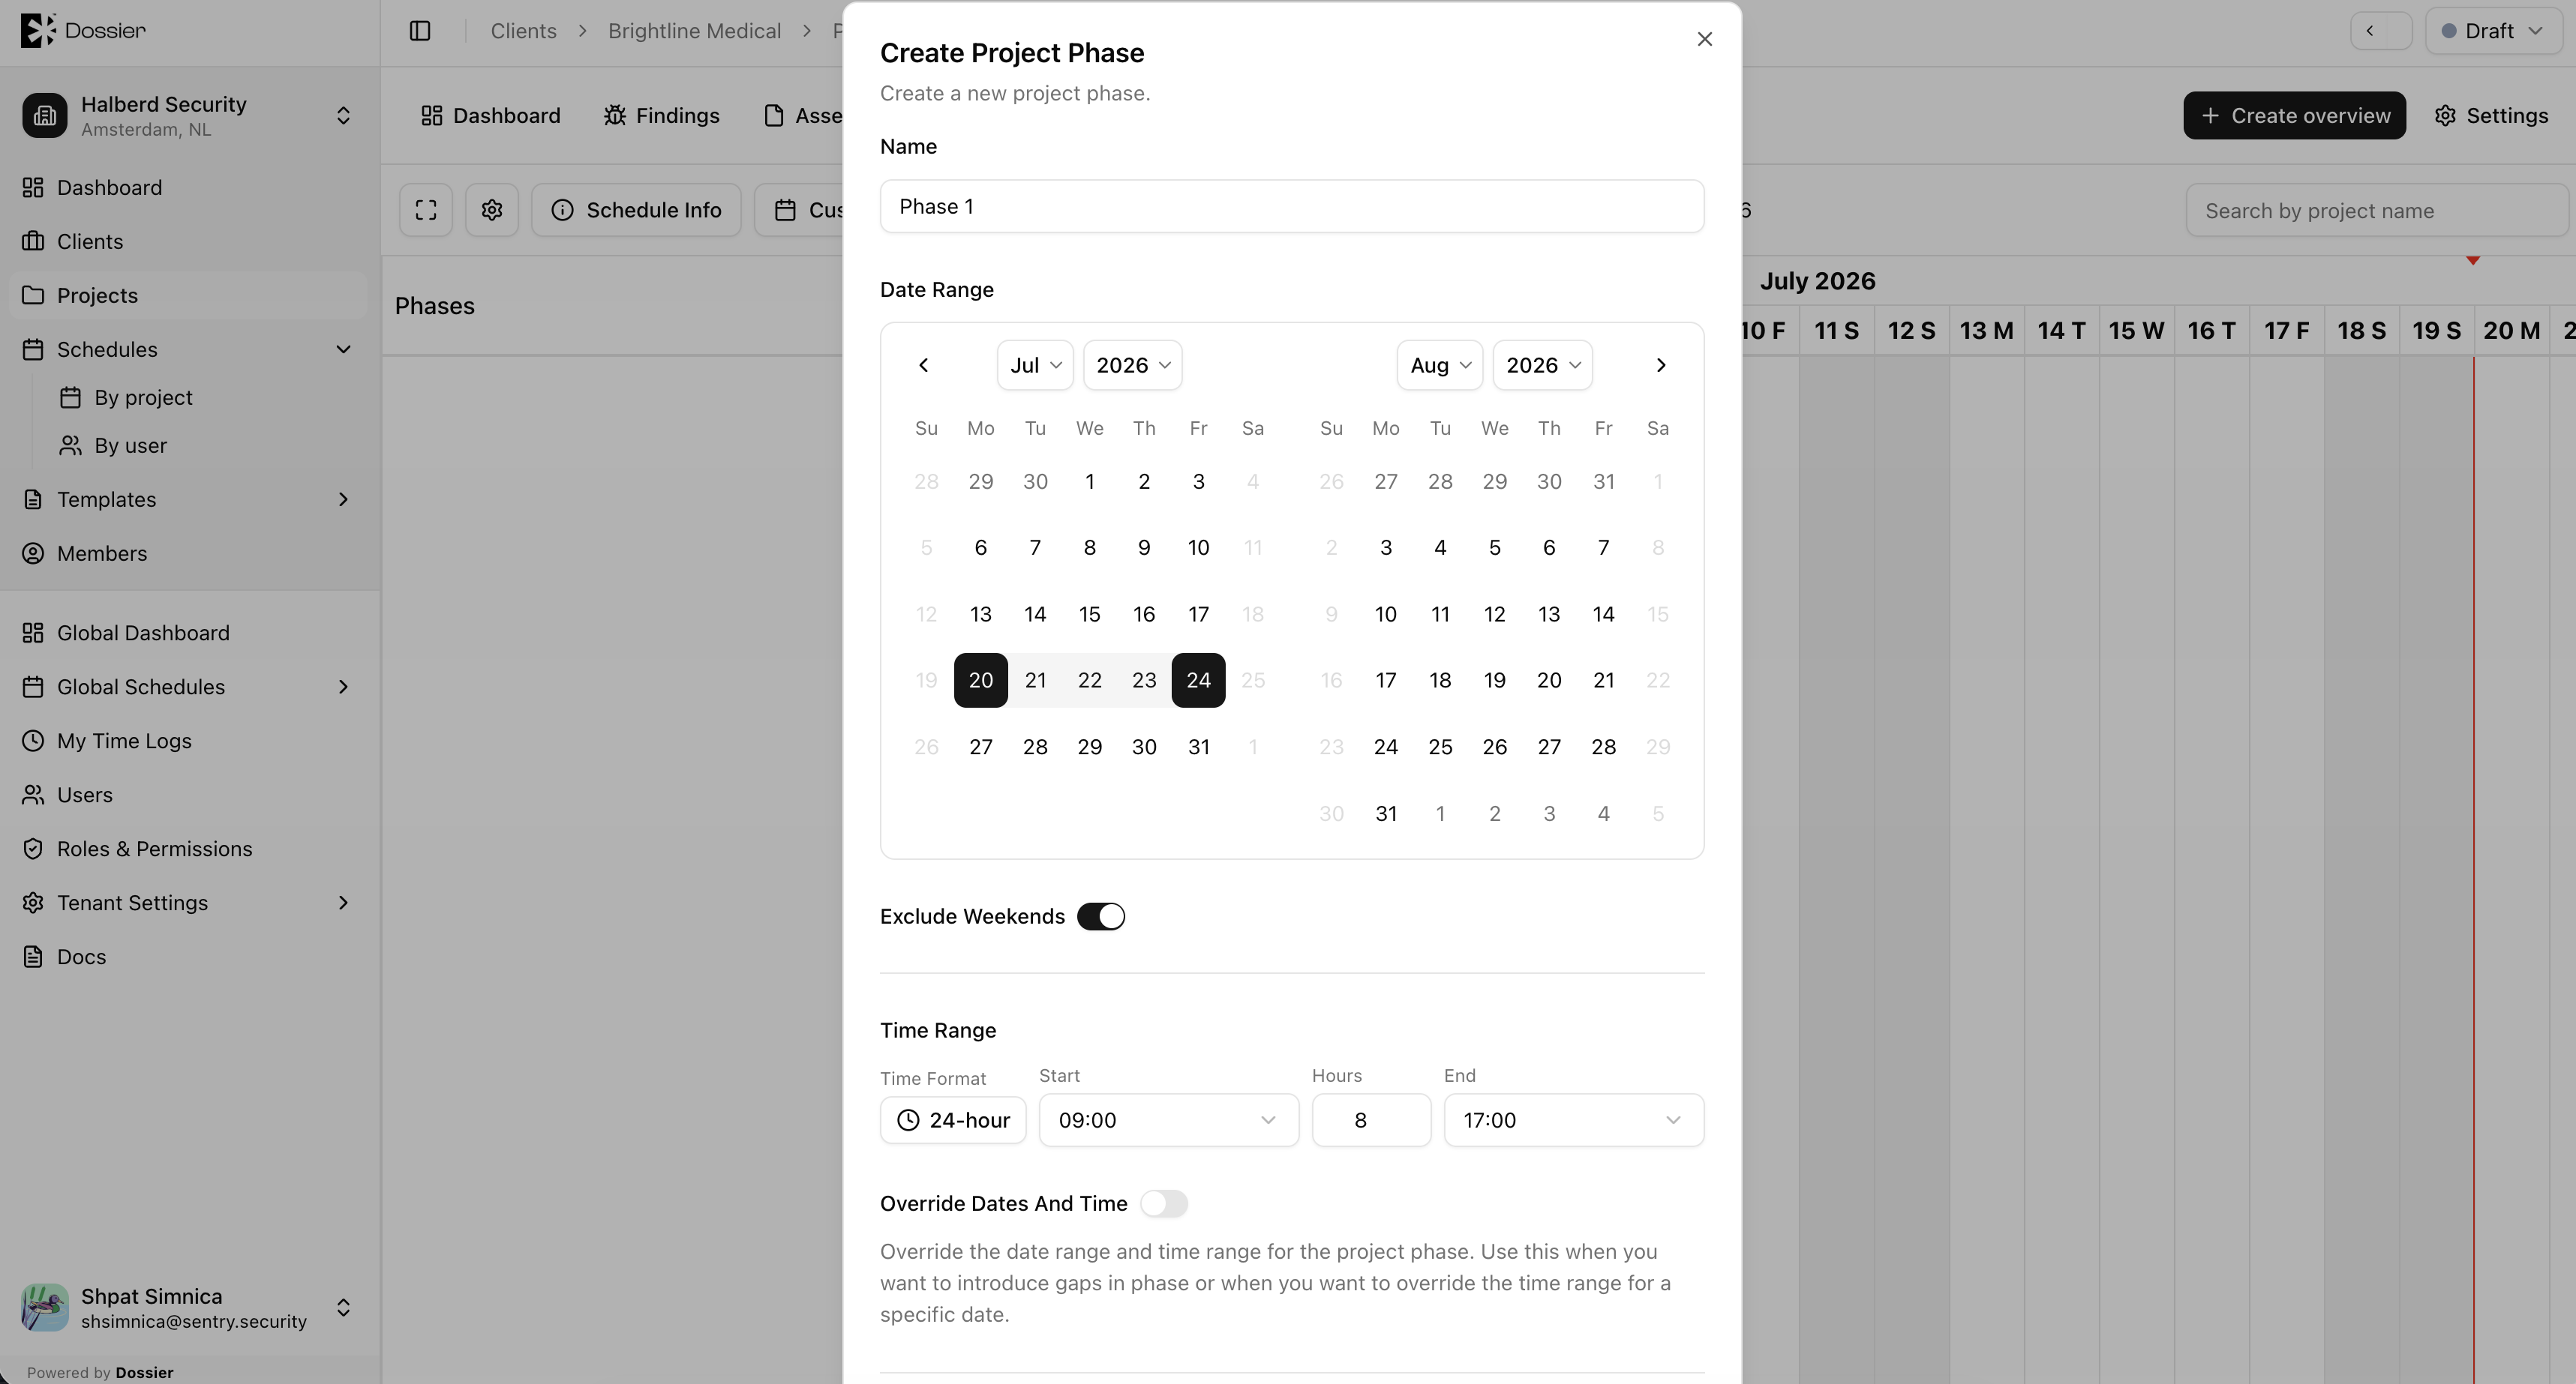This screenshot has width=2576, height=1384.
Task: Open Projects in the sidebar
Action: (189, 296)
